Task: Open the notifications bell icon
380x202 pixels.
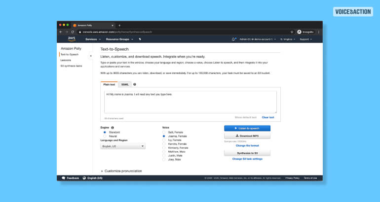Action: coord(233,39)
